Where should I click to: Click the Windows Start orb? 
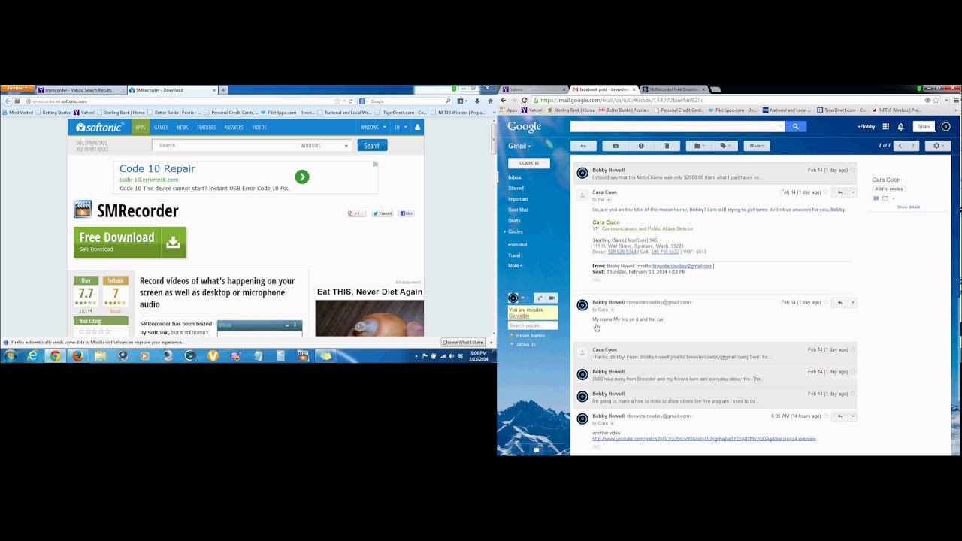[10, 355]
